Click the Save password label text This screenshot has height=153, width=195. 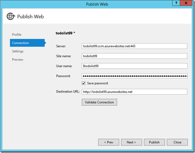click(x=97, y=83)
